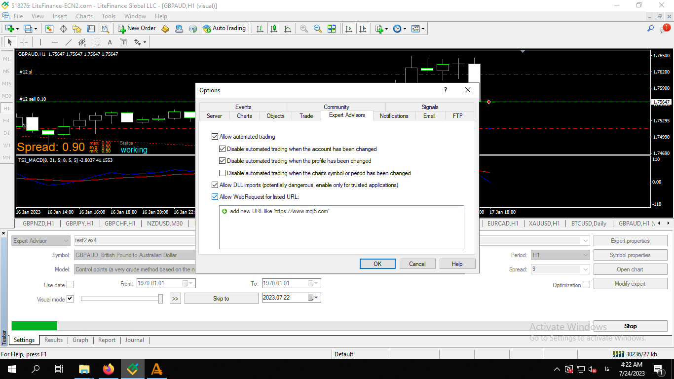Expand the indicators list toolbar dropdown
674x379 pixels.
(387, 29)
